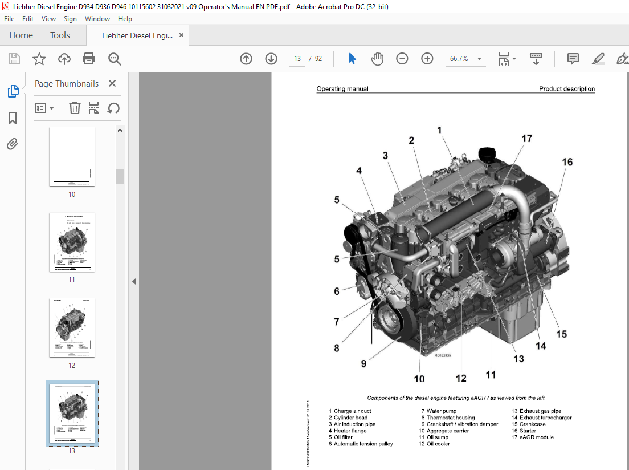629x470 pixels.
Task: Click the Save file icon
Action: pyautogui.click(x=14, y=59)
